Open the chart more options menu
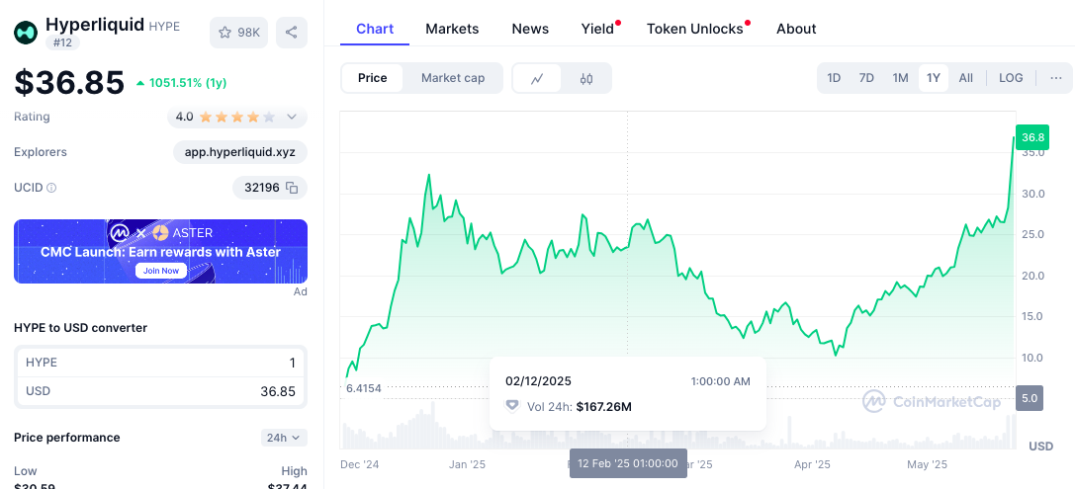Screen dimensions: 1075x489 click(1055, 78)
